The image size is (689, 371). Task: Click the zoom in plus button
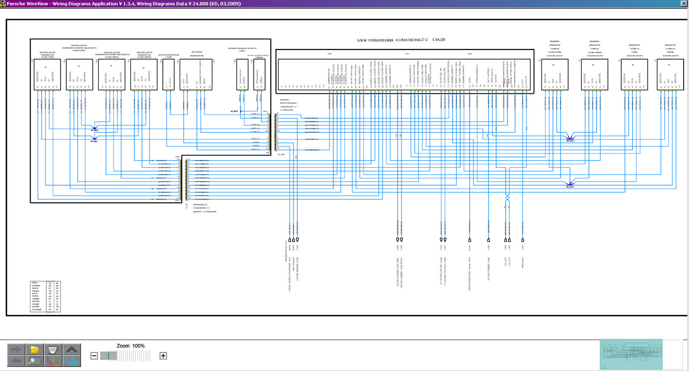[163, 356]
